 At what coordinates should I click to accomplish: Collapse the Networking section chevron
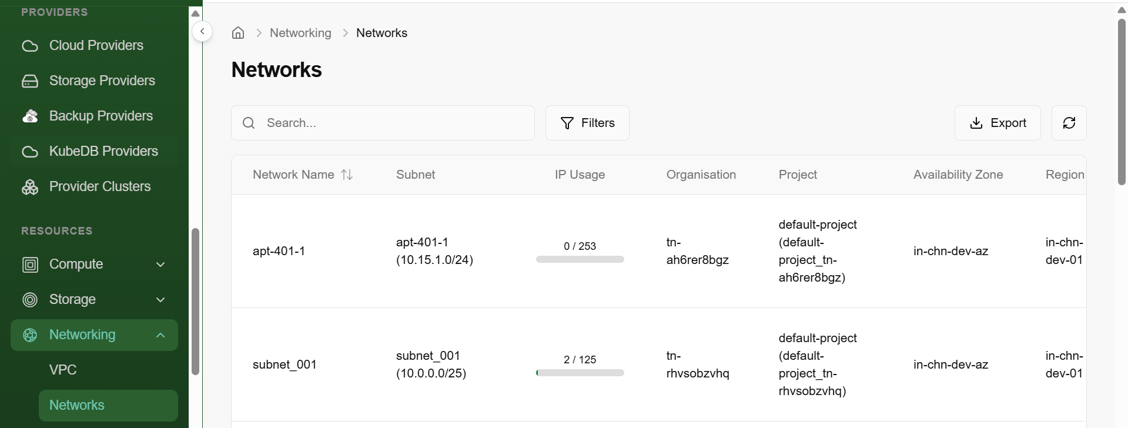160,335
